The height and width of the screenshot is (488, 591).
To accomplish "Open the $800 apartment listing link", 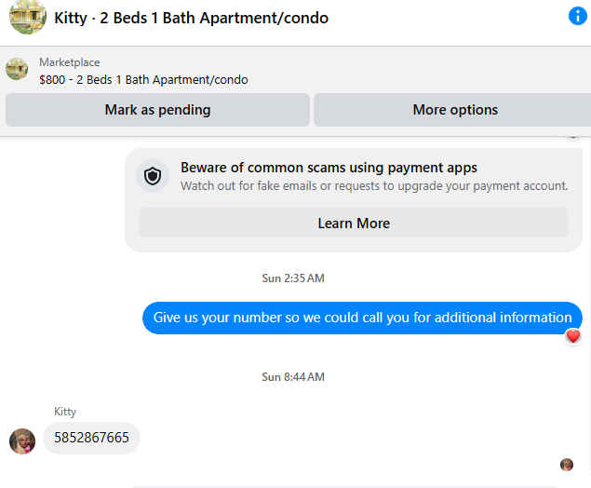I will [x=143, y=80].
